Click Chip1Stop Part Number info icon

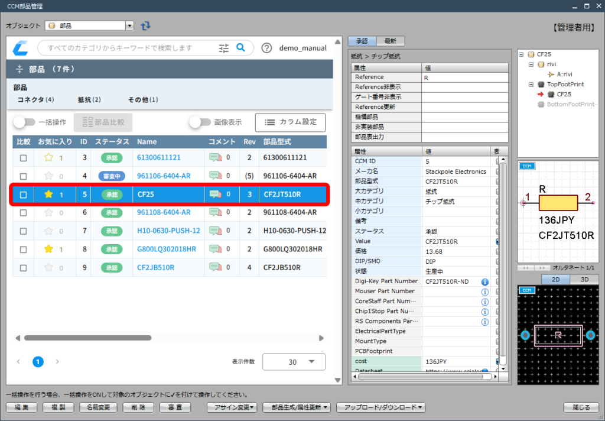click(x=485, y=312)
